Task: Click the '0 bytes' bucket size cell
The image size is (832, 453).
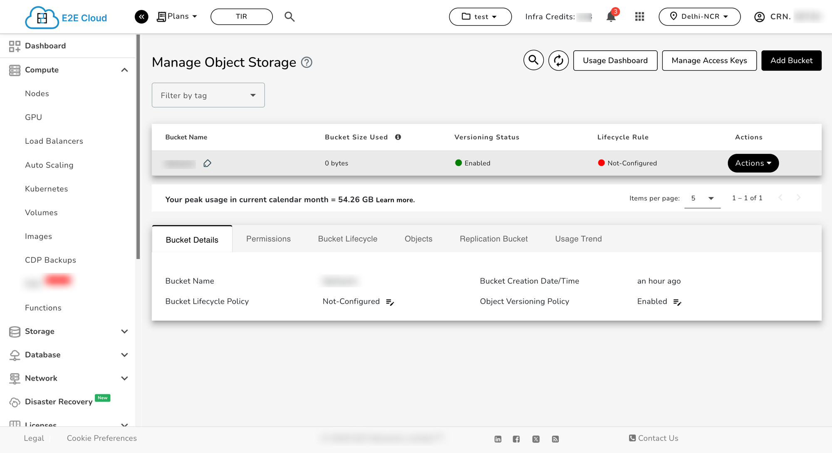Action: pos(337,163)
